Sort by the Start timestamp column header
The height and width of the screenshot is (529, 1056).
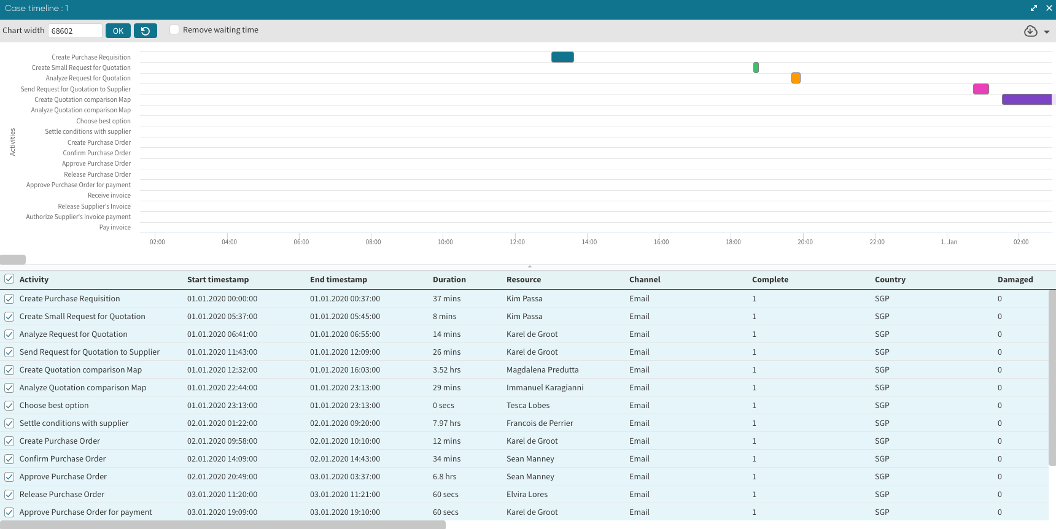[218, 279]
